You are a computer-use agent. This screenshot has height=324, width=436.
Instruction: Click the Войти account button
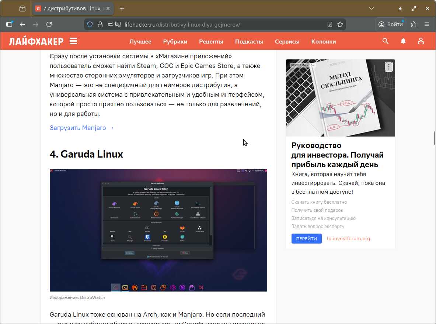(x=390, y=24)
